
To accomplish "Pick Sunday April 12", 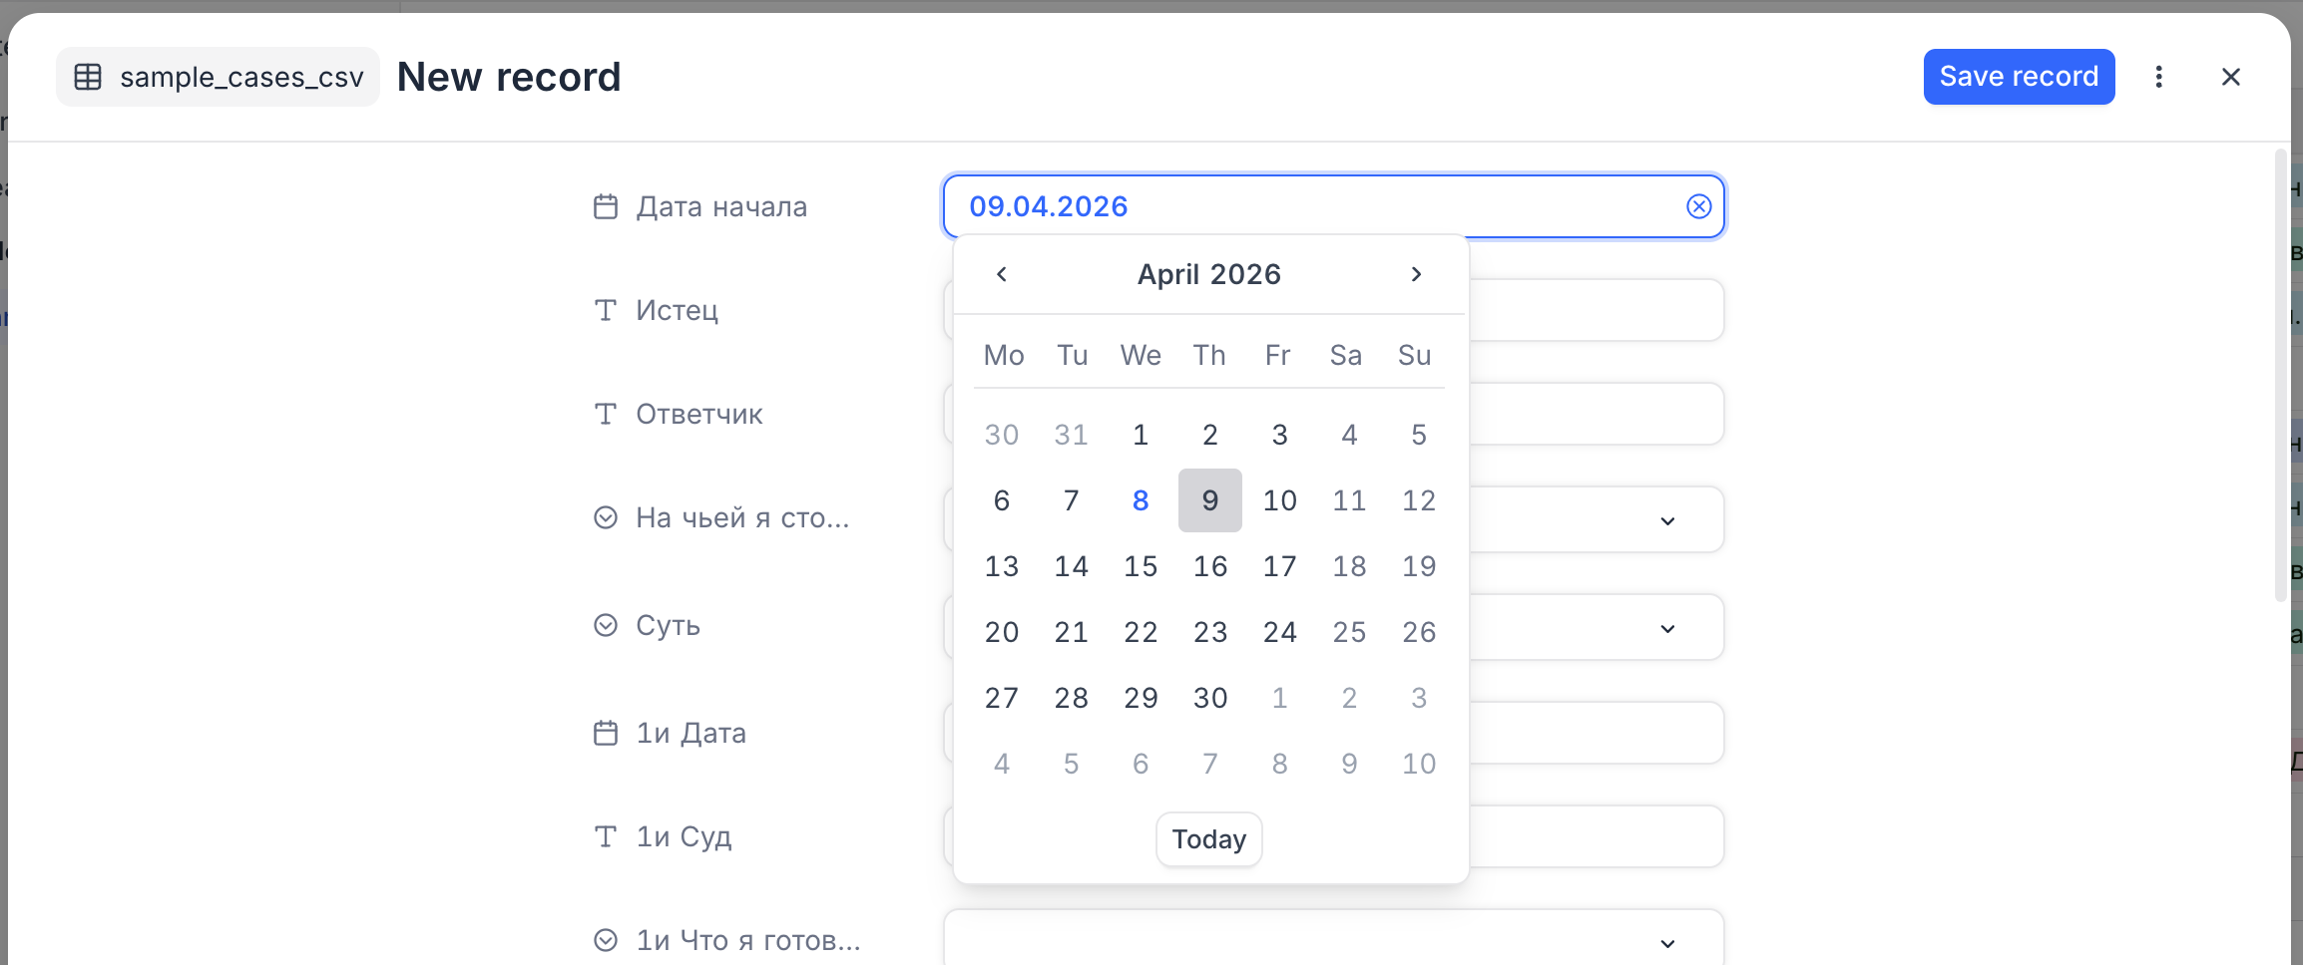I will click(1418, 500).
